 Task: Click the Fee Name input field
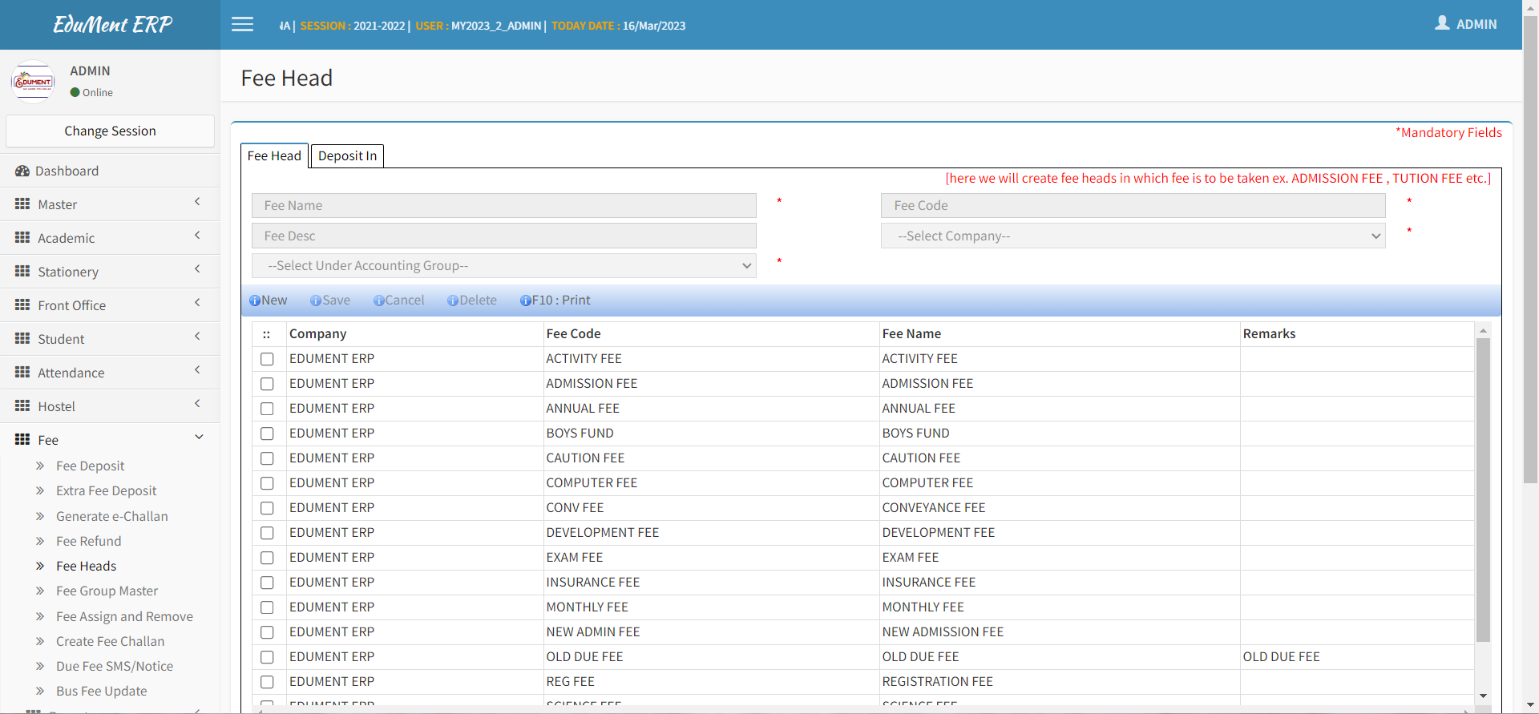click(503, 205)
